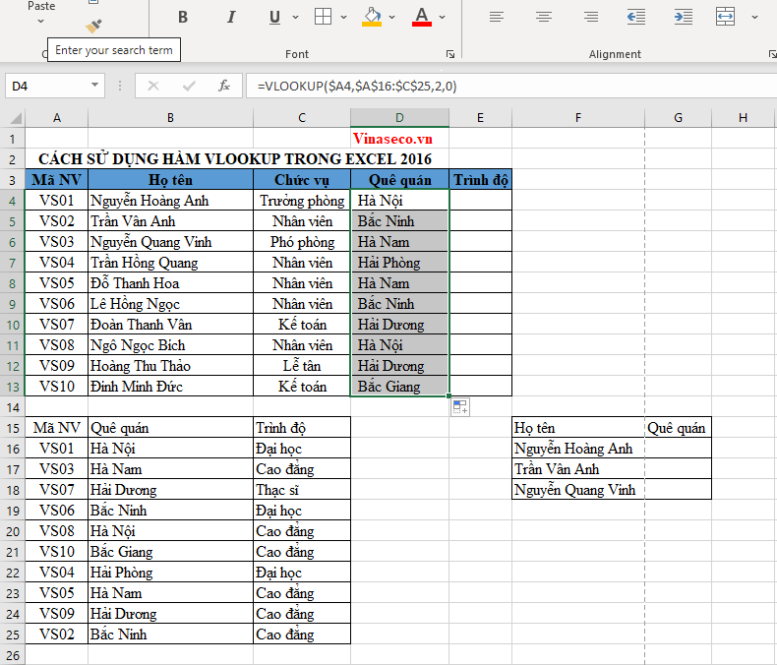Click the Auto Fill Options button
The height and width of the screenshot is (665, 777).
click(x=460, y=407)
